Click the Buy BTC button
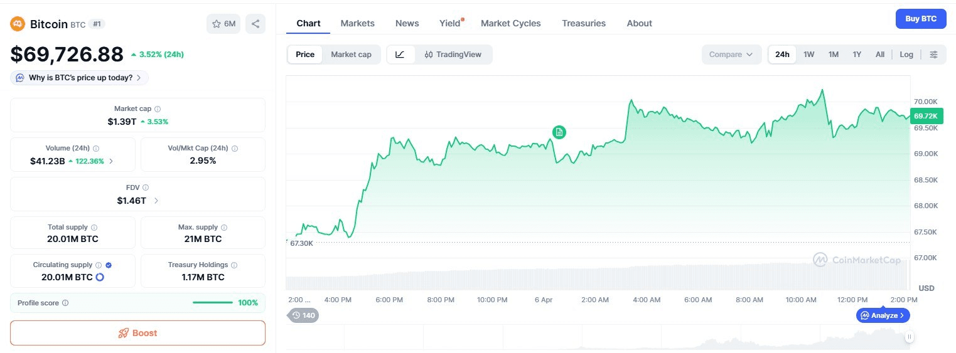 coord(920,19)
